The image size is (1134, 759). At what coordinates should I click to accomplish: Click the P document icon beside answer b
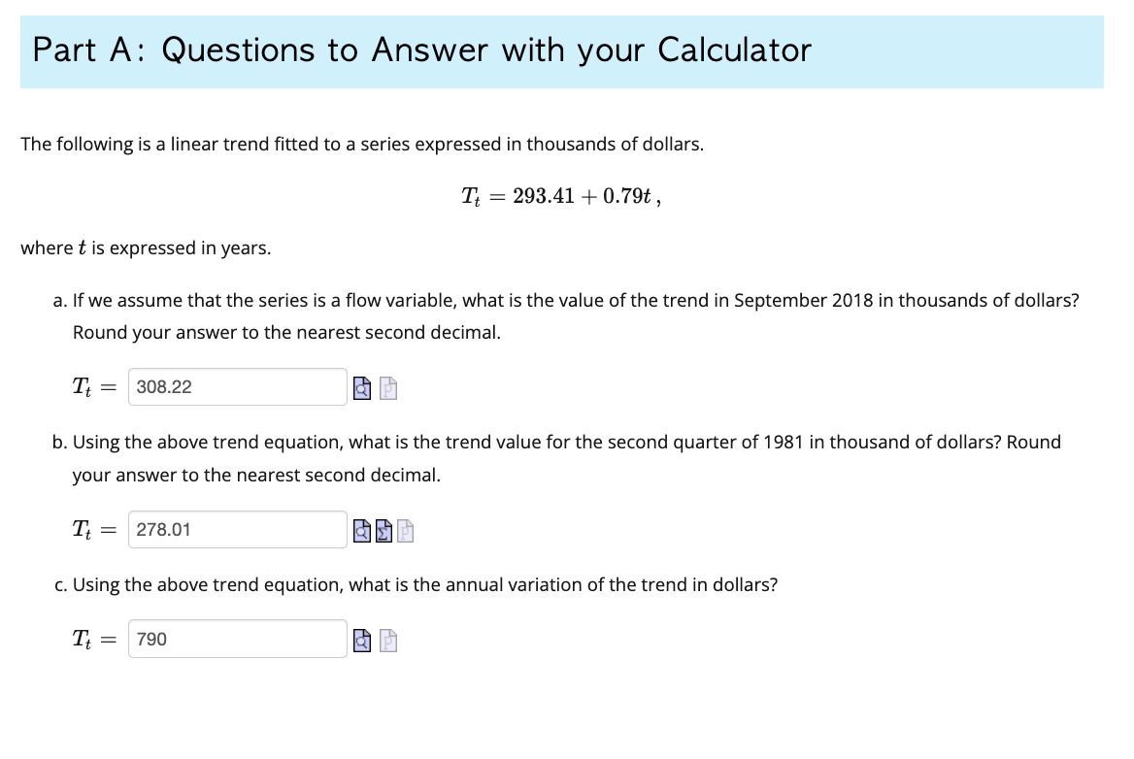tap(405, 530)
